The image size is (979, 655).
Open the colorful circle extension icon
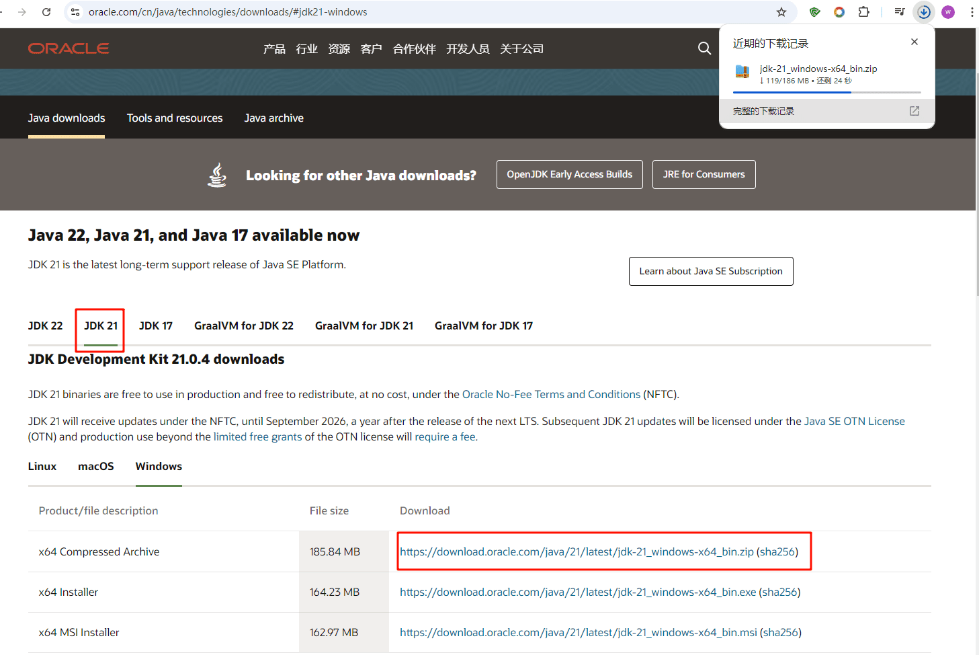click(x=839, y=12)
